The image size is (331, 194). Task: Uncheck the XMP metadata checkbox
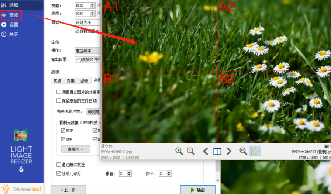[63, 139]
